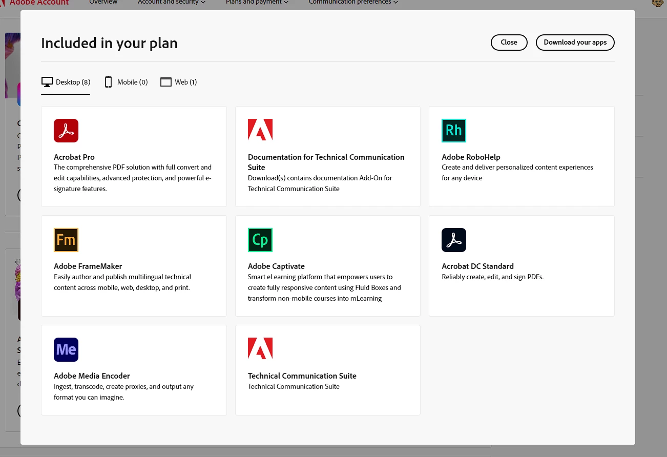The height and width of the screenshot is (457, 667).
Task: Select the Adobe Captivate title text
Action: [276, 266]
